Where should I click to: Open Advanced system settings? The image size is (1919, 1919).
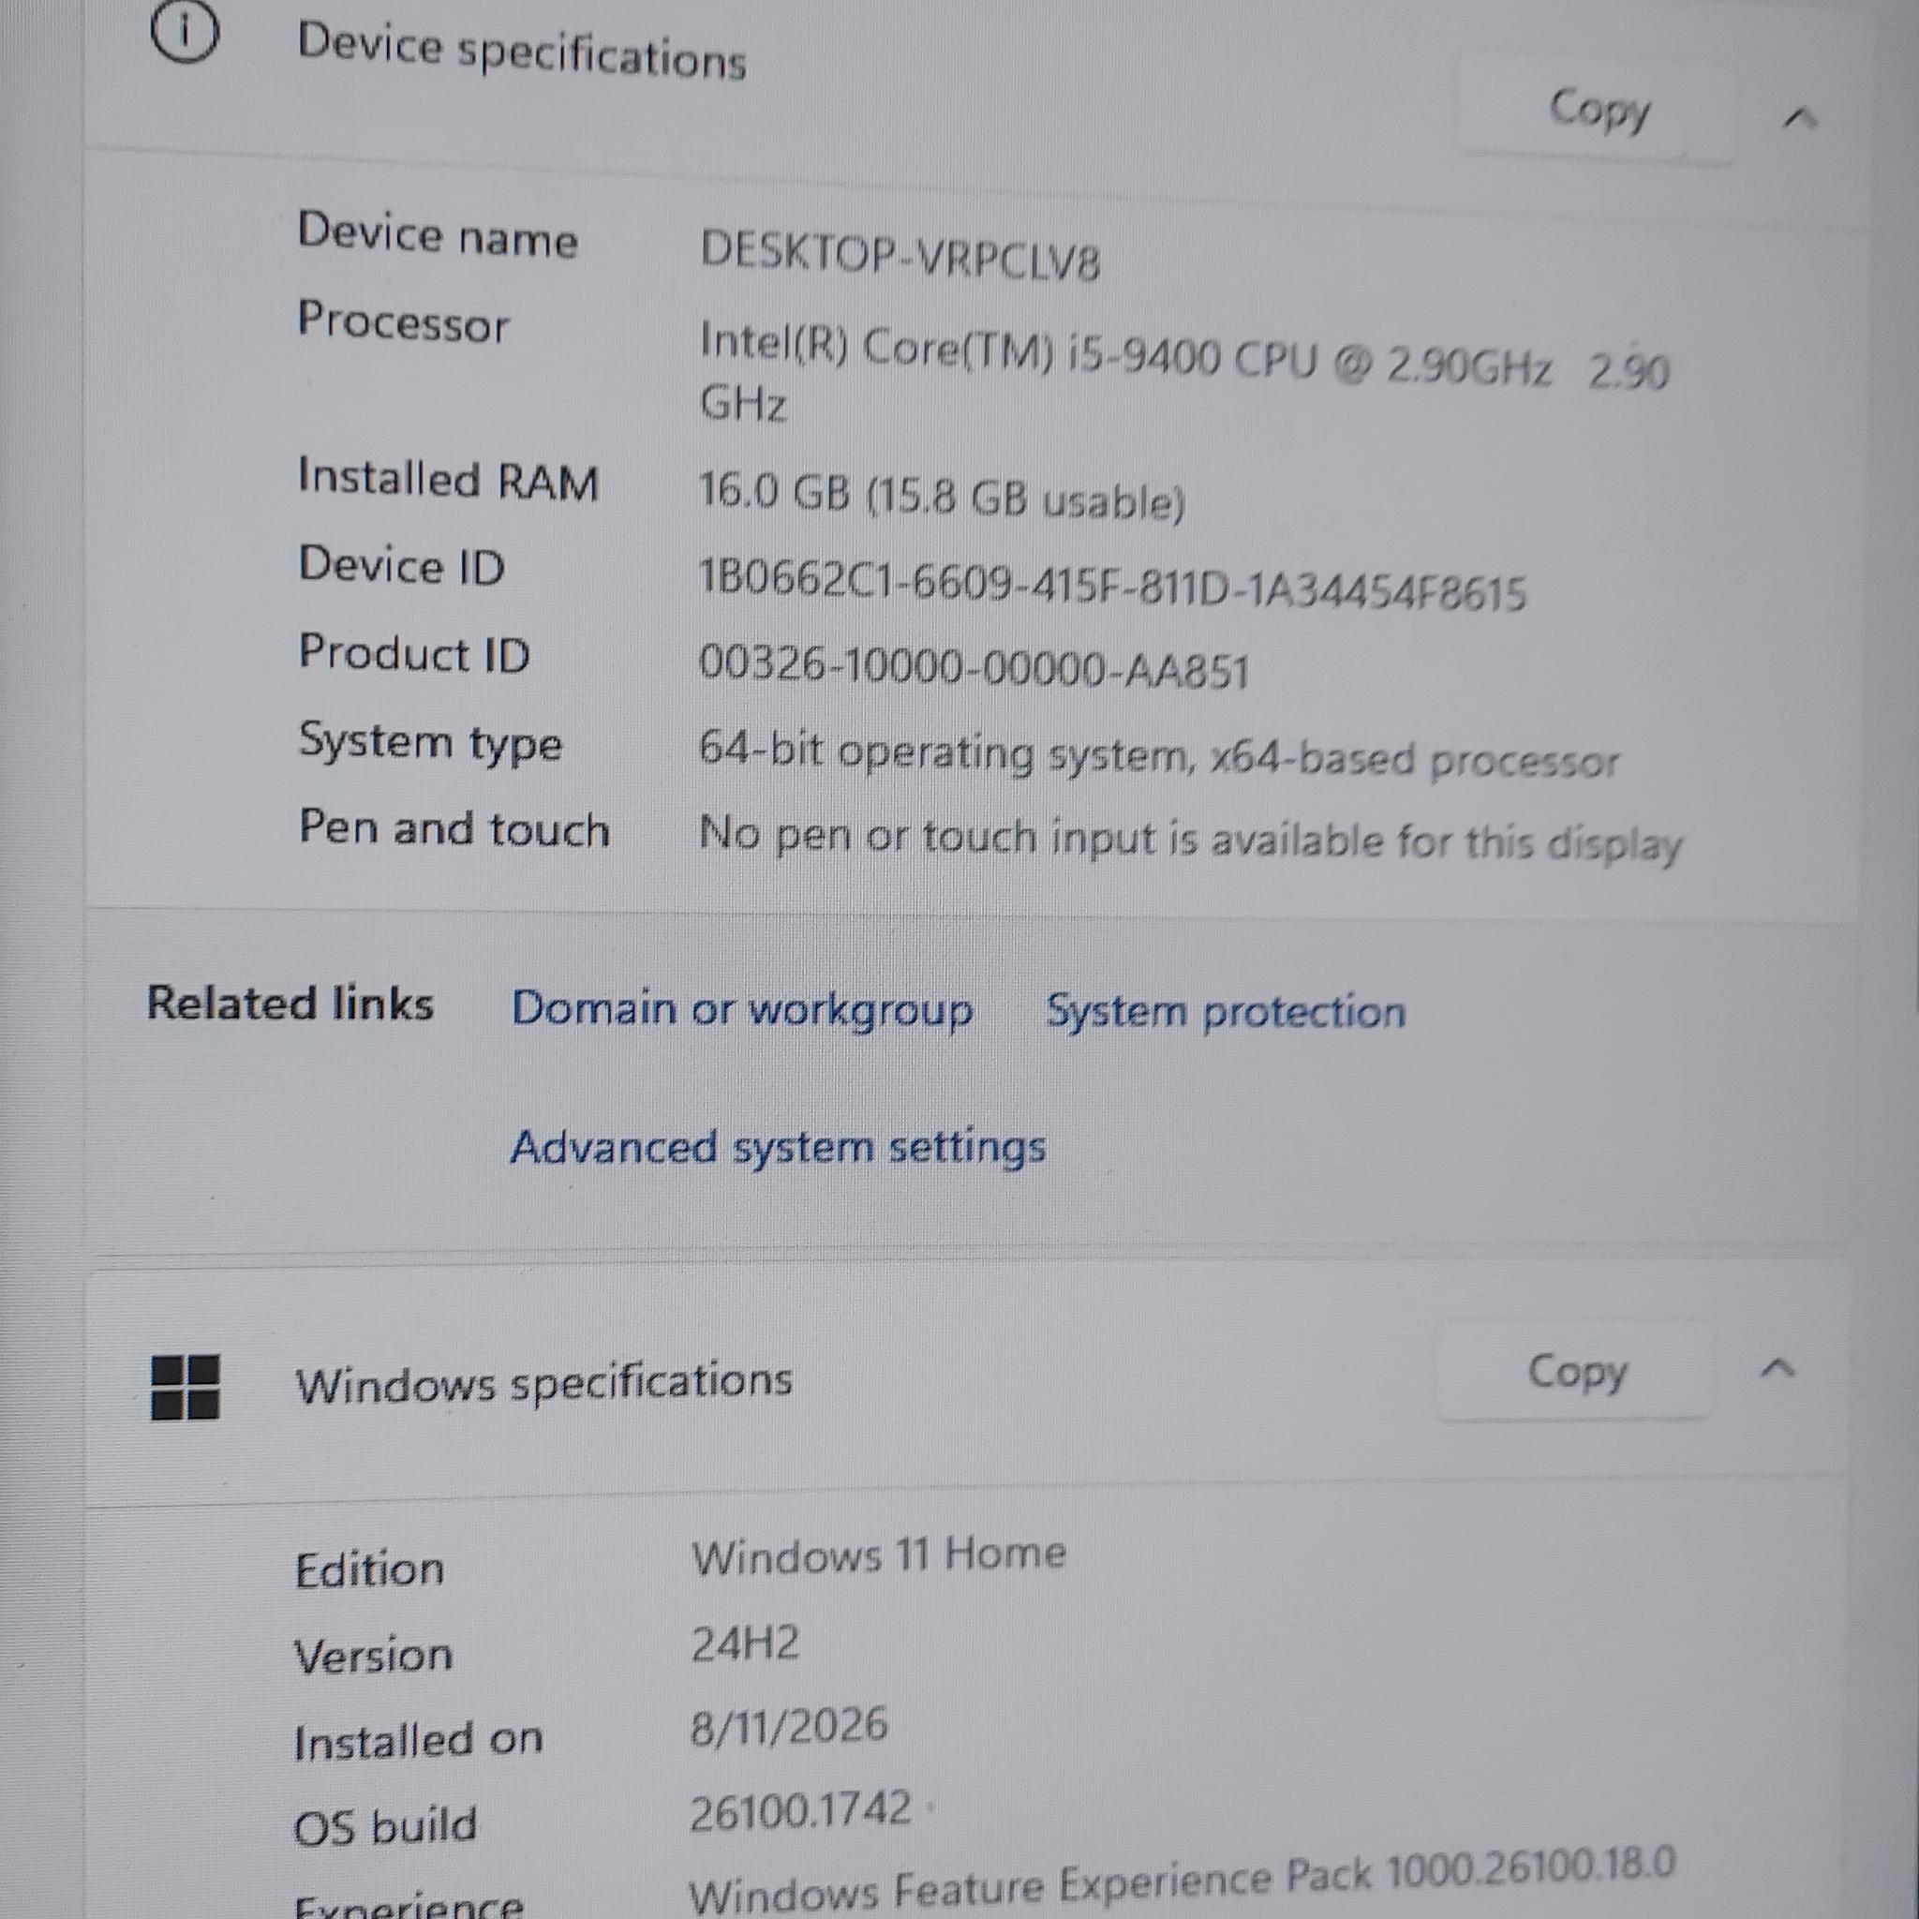(778, 1148)
